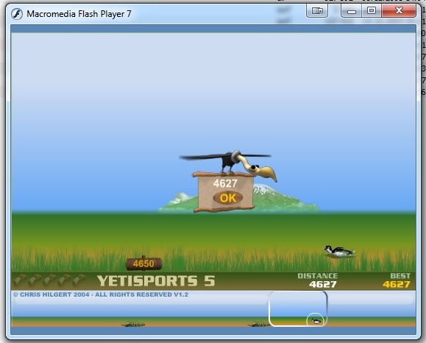This screenshot has height=343, width=426.
Task: Click the 4627 score on the sign
Action: (225, 183)
